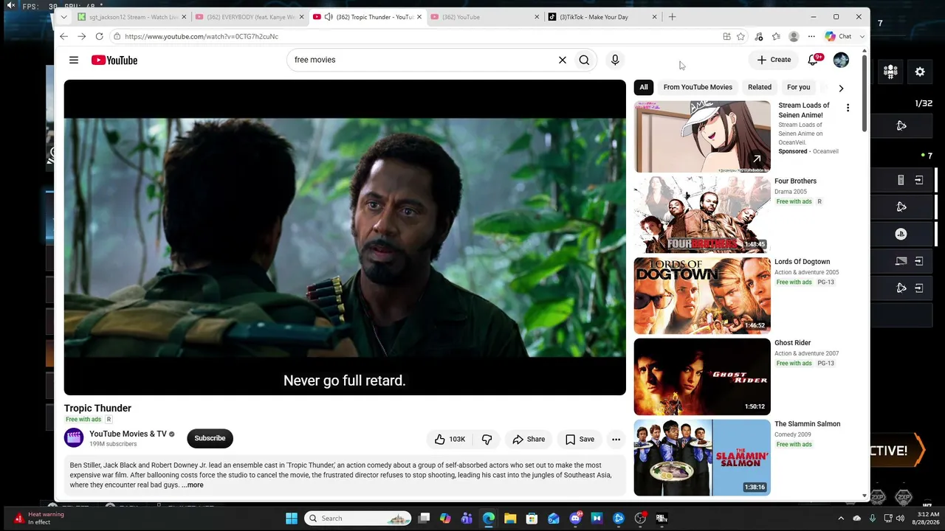Screen dimensions: 945x531
Task: Open the YouTube Movies & TV channel name
Action: click(x=128, y=434)
